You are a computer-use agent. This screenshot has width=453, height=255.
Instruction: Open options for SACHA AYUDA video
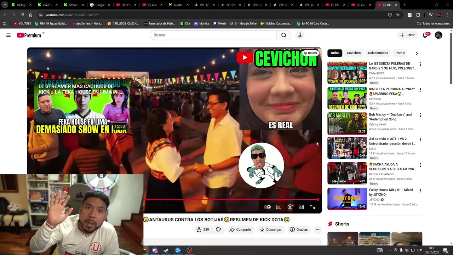tap(420, 165)
